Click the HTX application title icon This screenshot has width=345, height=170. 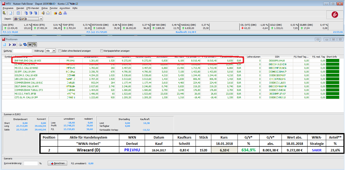tap(4, 4)
